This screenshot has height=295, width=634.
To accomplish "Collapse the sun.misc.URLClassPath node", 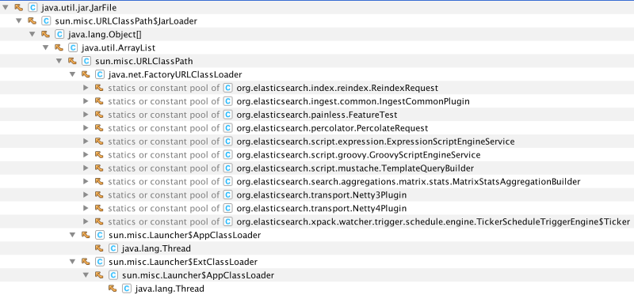I will pos(59,61).
